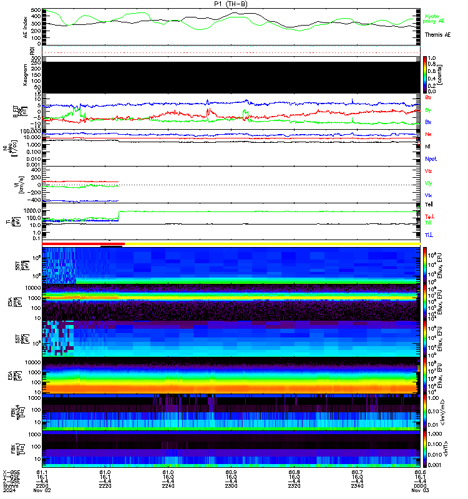The width and height of the screenshot is (468, 499).
Task: Click the plot title P1 (TH-B)
Action: point(231,4)
